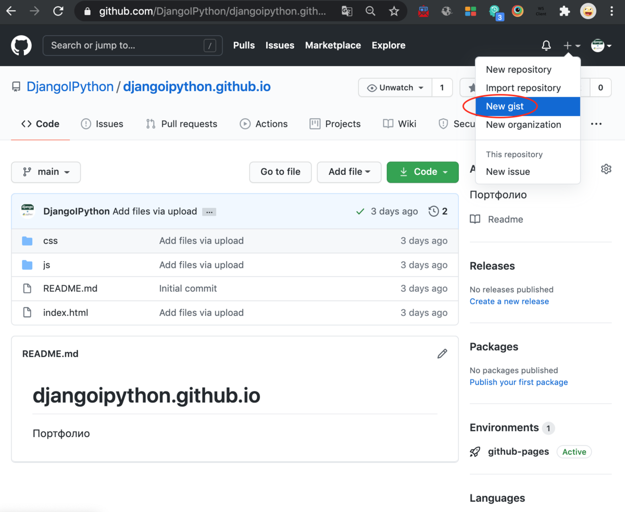Click the WS Client extension icon
The height and width of the screenshot is (512, 625).
pyautogui.click(x=541, y=11)
